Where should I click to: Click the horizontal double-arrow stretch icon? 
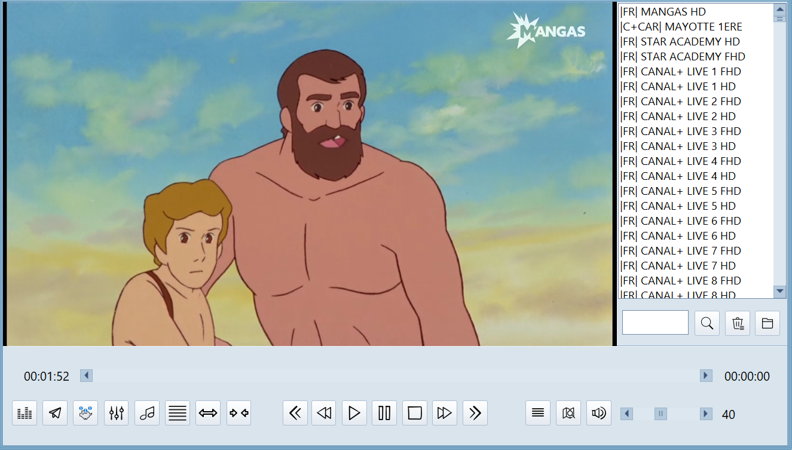pos(208,413)
